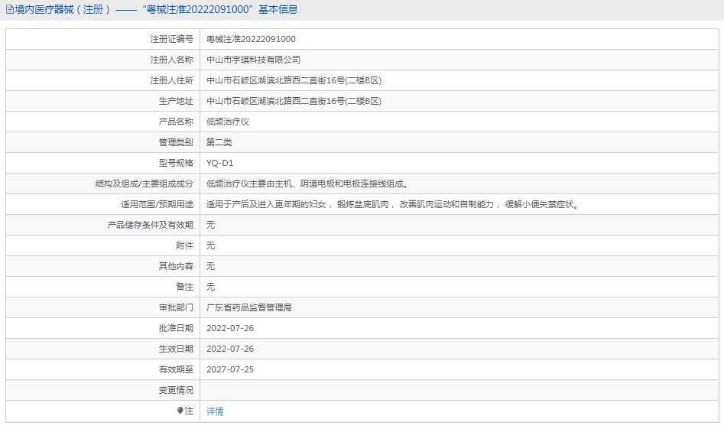Viewport: 724px width, 429px height.
Task: Select the address in the 注册人住所 row
Action: click(294, 80)
